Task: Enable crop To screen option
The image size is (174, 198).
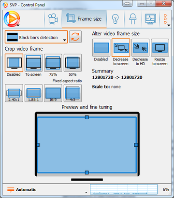Action: (33, 63)
